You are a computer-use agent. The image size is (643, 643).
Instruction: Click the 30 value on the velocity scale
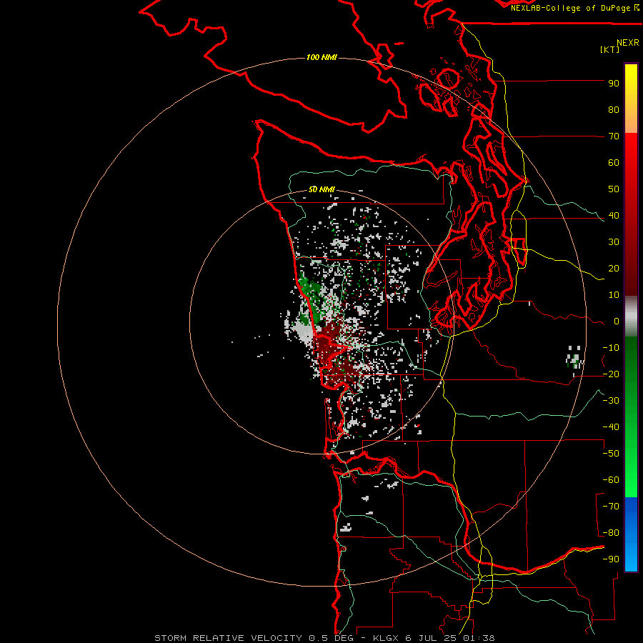coord(614,242)
